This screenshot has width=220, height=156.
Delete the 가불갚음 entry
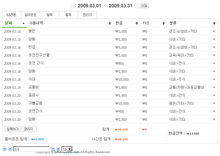(x=214, y=103)
